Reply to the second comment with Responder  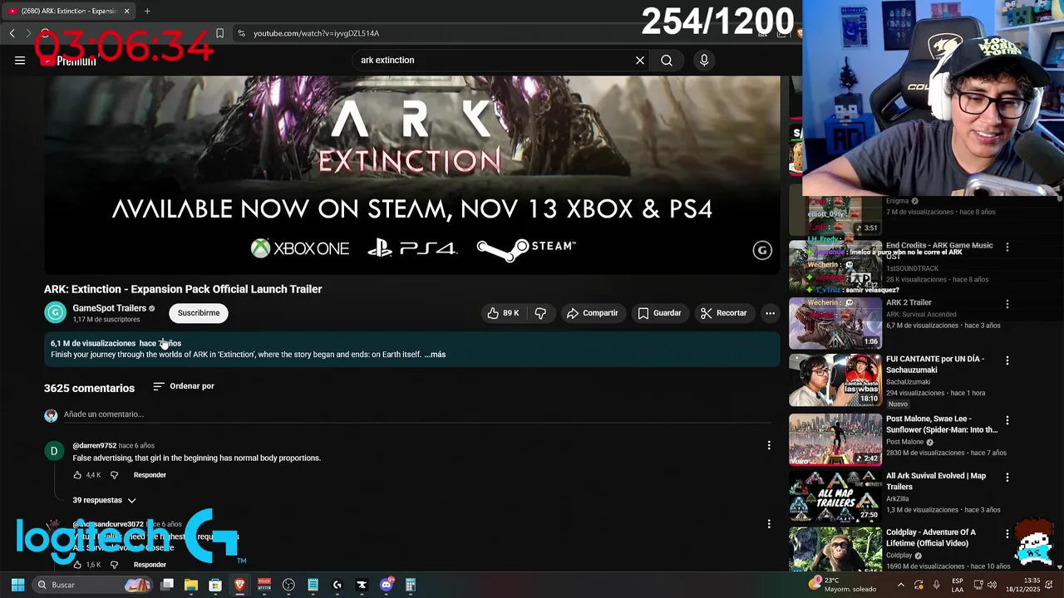point(150,565)
